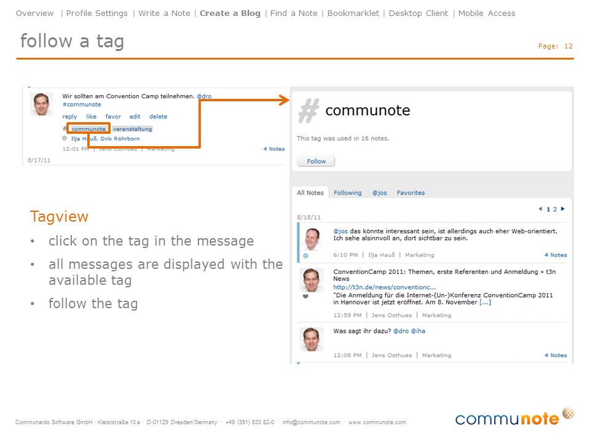Screen dimensions: 590x442
Task: Click the 8/18/11 date header
Action: tap(309, 217)
